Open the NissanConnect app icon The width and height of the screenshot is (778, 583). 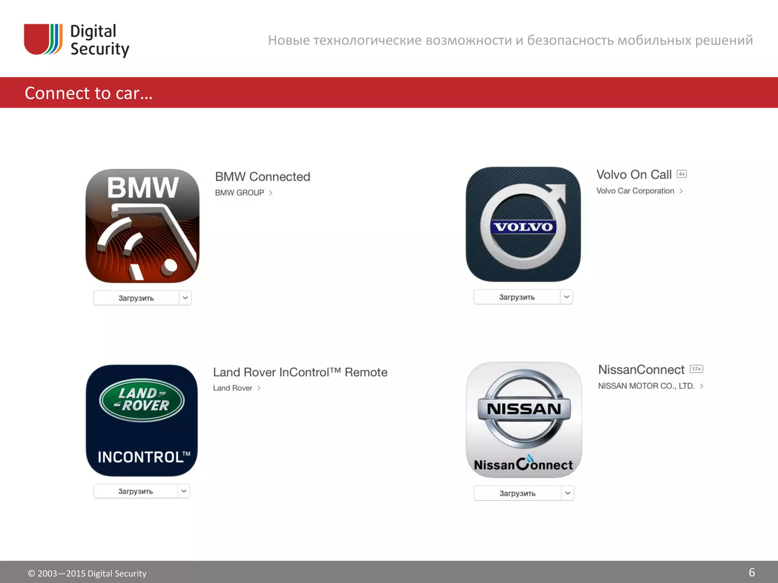524,420
